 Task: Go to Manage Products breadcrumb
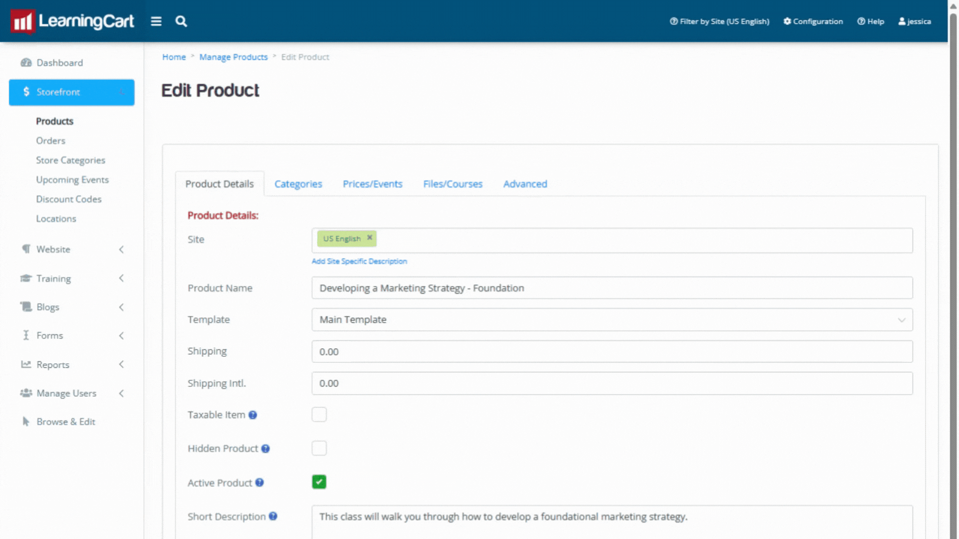pos(233,57)
